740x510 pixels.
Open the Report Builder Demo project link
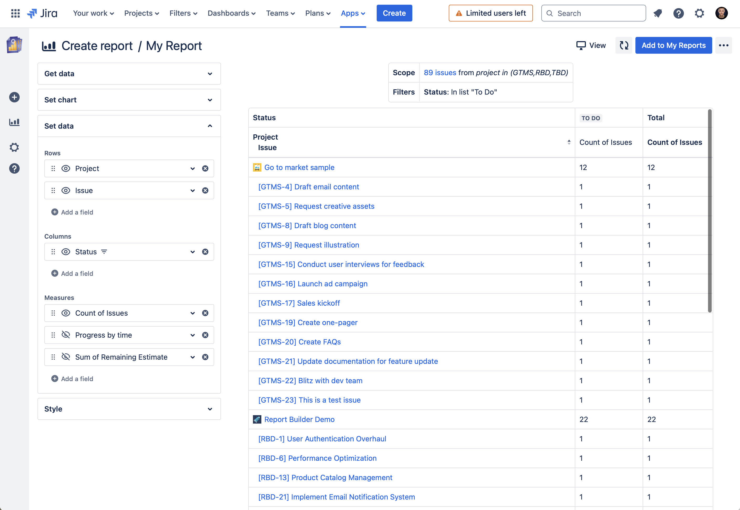[x=299, y=419]
